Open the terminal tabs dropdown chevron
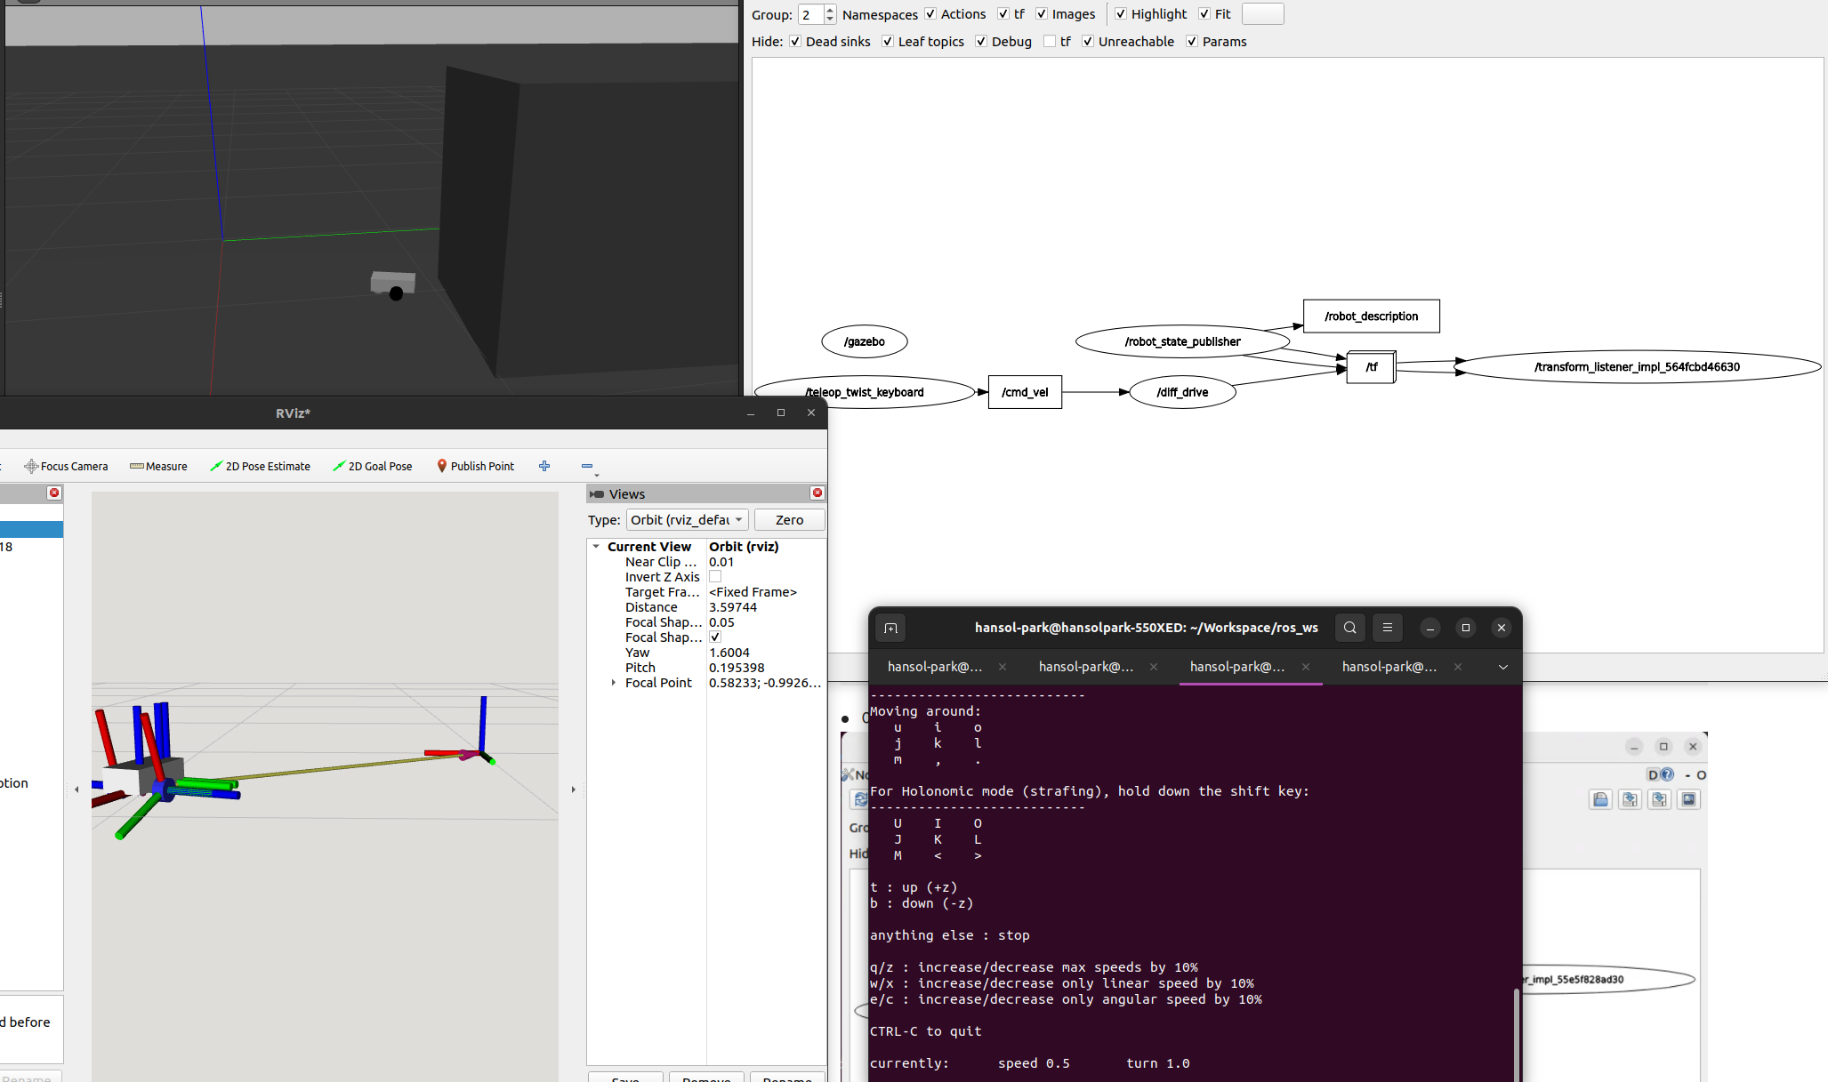 pos(1503,667)
